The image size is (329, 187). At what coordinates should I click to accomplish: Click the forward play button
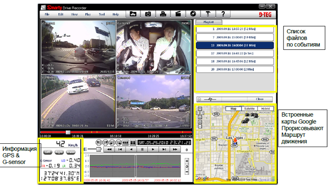coord(153,149)
